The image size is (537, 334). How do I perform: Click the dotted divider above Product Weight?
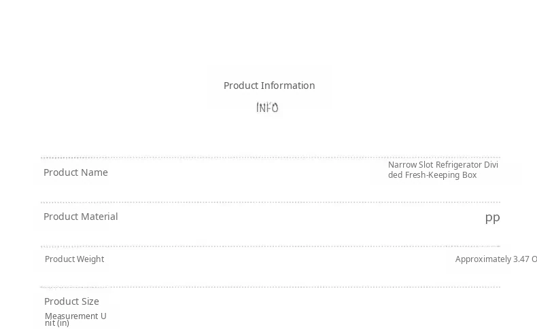point(270,246)
